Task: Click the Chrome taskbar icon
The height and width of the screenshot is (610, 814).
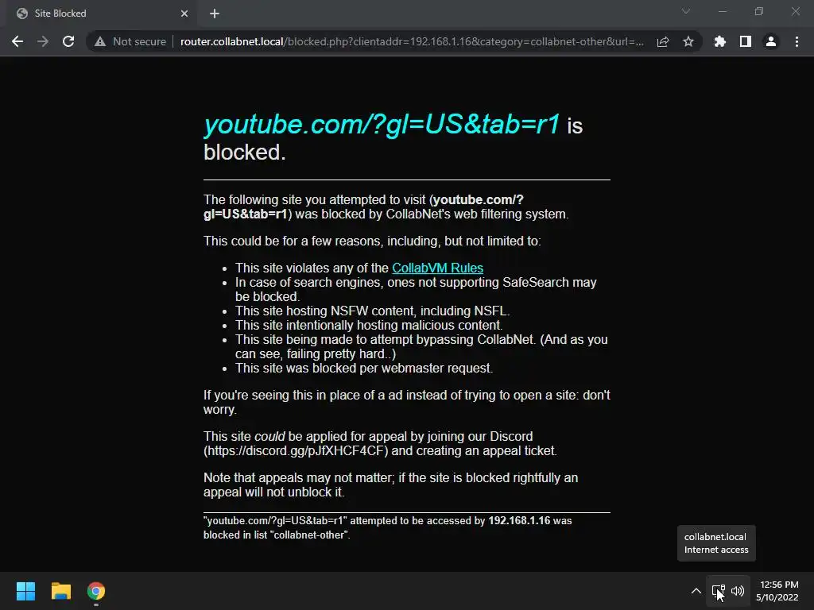Action: (96, 591)
